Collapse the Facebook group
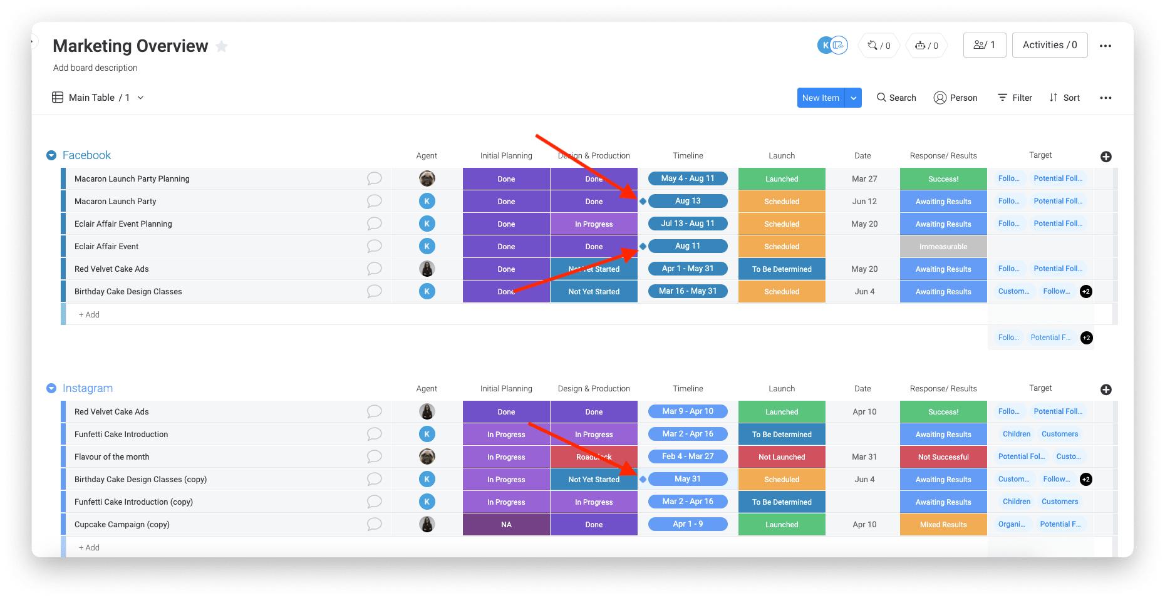Viewport: 1165px width, 598px height. [x=51, y=155]
